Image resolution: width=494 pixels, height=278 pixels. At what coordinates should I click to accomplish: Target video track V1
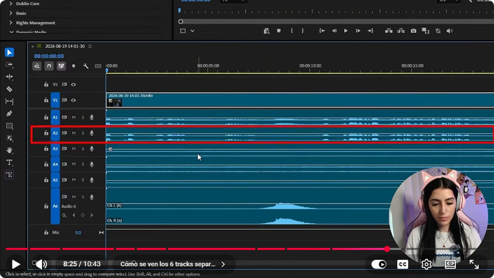click(55, 100)
